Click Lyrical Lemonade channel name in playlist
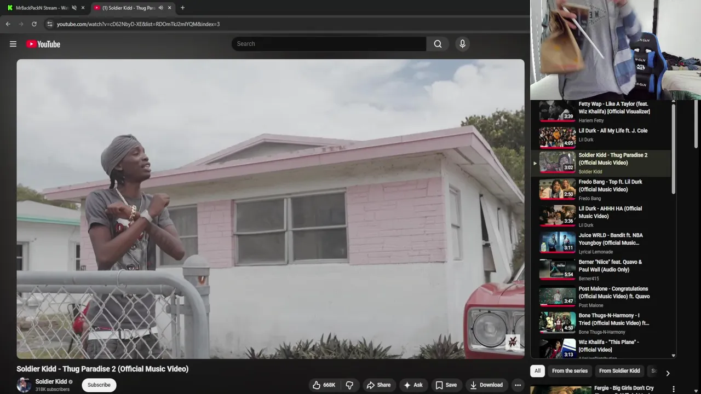The image size is (701, 394). tap(596, 252)
